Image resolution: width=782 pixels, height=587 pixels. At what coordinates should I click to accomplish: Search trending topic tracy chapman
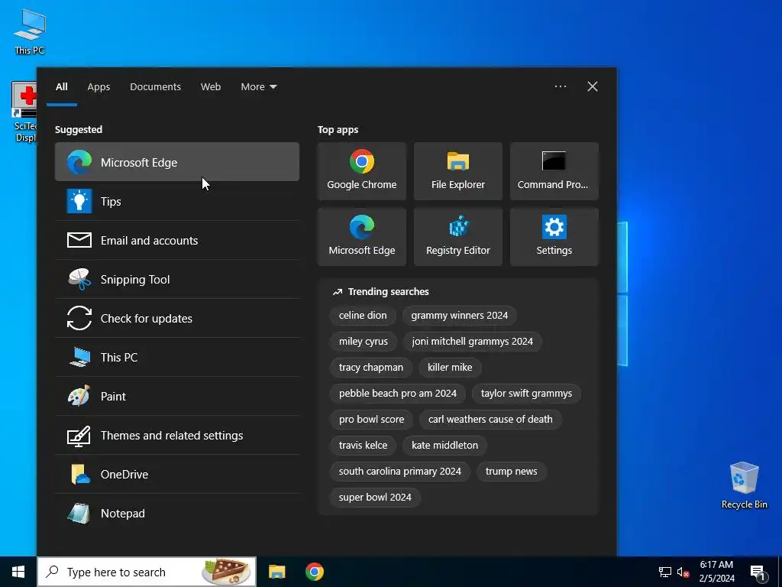tap(370, 368)
